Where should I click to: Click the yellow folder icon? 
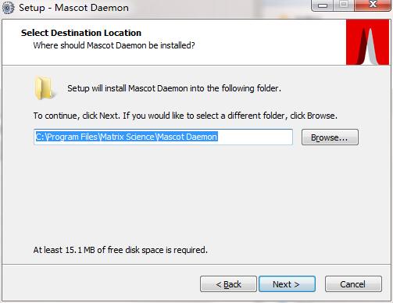tap(45, 88)
